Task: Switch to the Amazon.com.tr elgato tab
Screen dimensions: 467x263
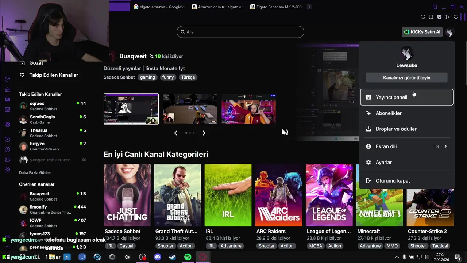Action: (x=217, y=7)
